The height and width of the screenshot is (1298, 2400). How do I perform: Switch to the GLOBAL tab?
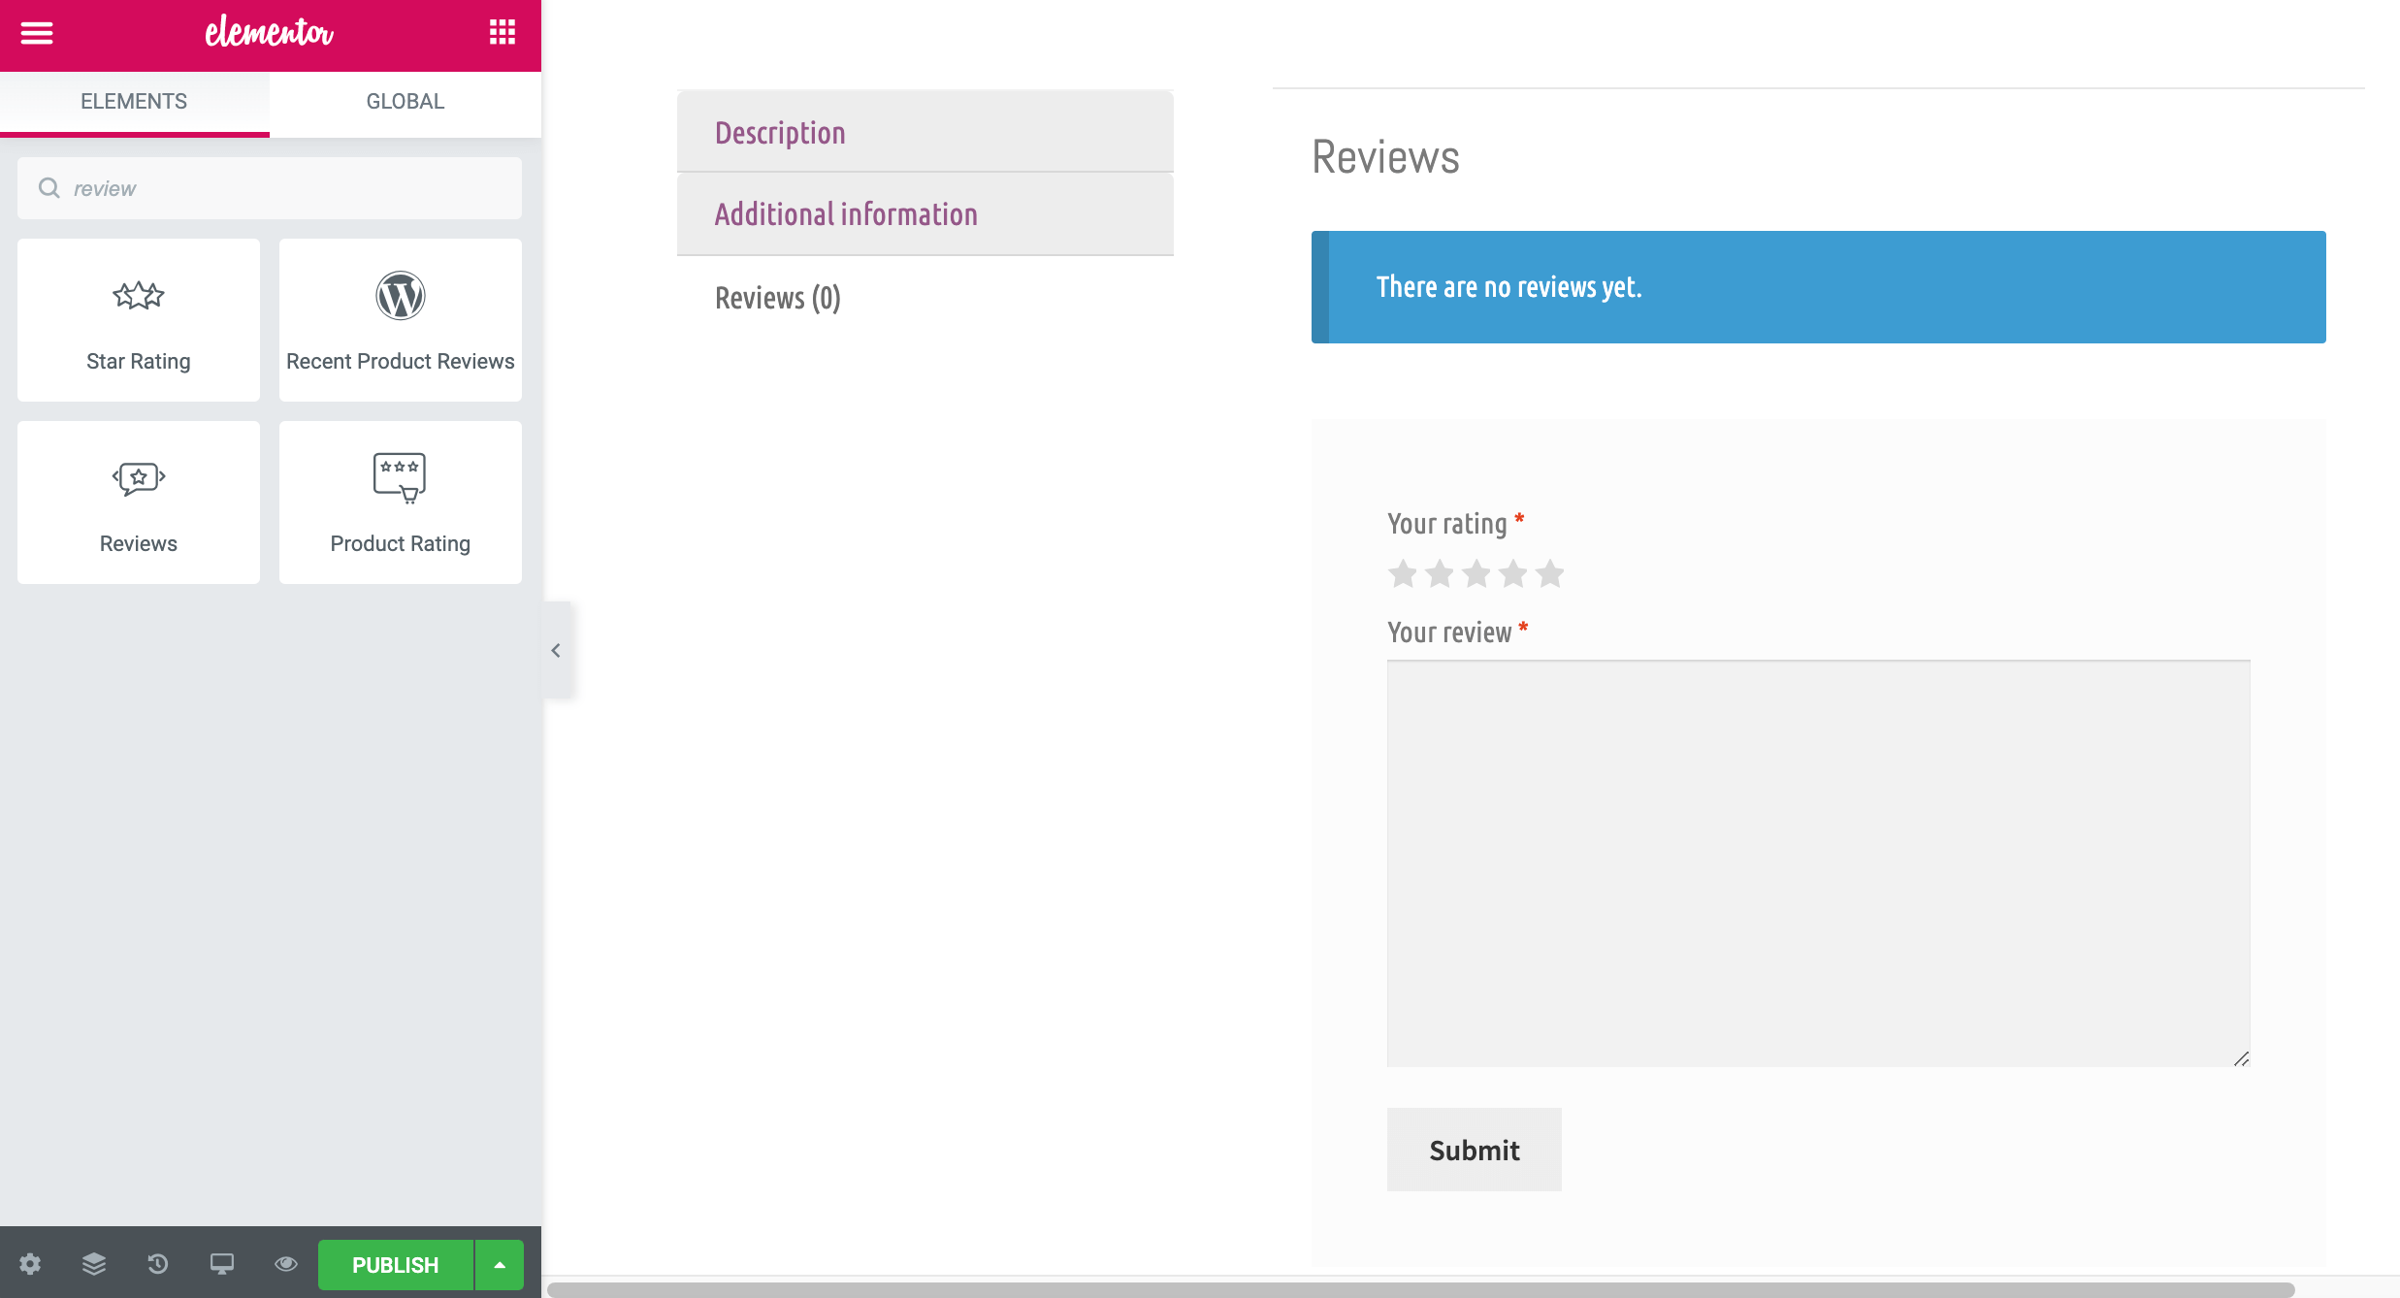click(405, 101)
